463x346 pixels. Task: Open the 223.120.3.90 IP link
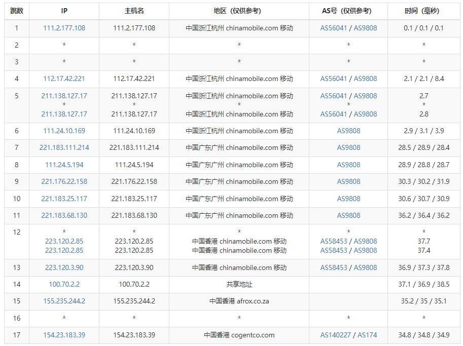(x=64, y=267)
